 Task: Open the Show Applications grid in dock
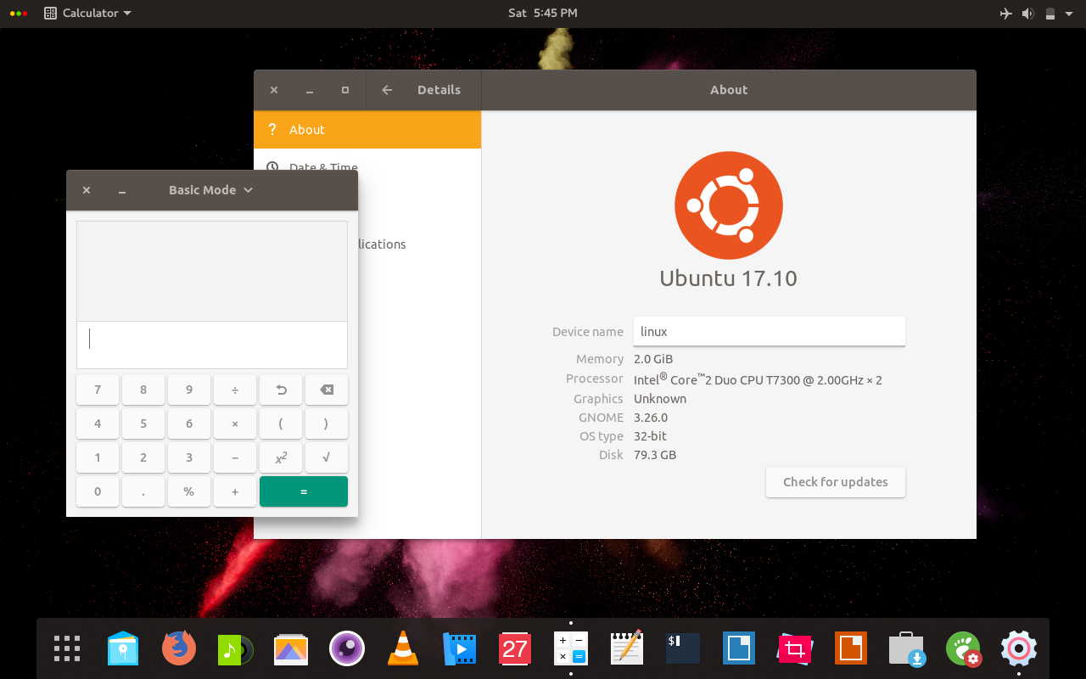click(67, 648)
